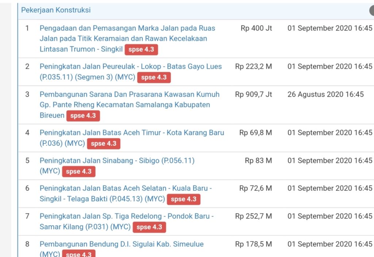Image resolution: width=374 pixels, height=257 pixels.
Task: Click the spse 4.3 badge next to Bireuen
Action: 83,116
